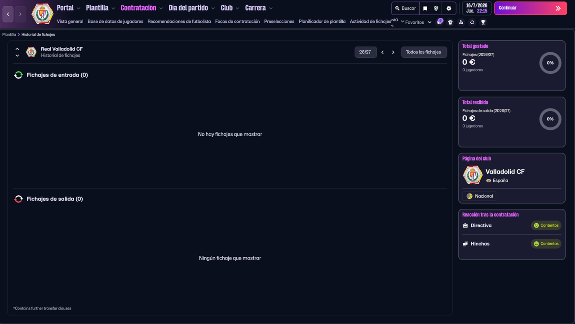
Task: Click the Total gastado 0% progress circle
Action: (x=550, y=63)
